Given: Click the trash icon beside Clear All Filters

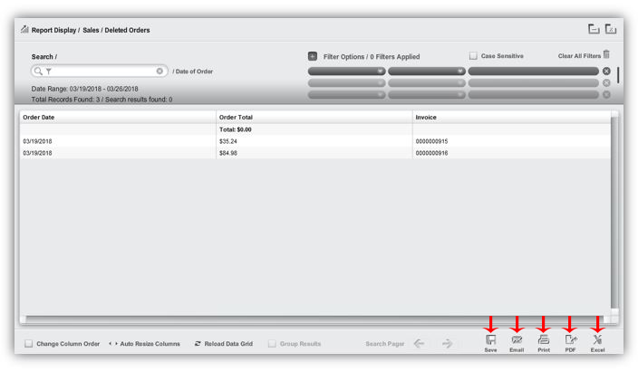Looking at the screenshot, I should click(x=606, y=55).
